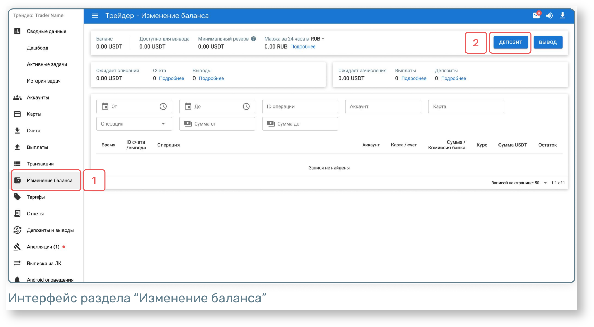Image resolution: width=594 pixels, height=327 pixels.
Task: Select Карты in sidebar menu
Action: click(x=34, y=114)
